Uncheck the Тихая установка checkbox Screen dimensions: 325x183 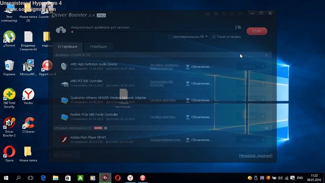coord(214,37)
